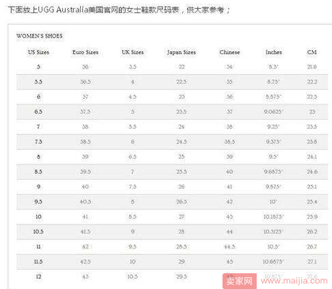Select the US size 10.5 row
This screenshot has height=289, width=332.
172,231
